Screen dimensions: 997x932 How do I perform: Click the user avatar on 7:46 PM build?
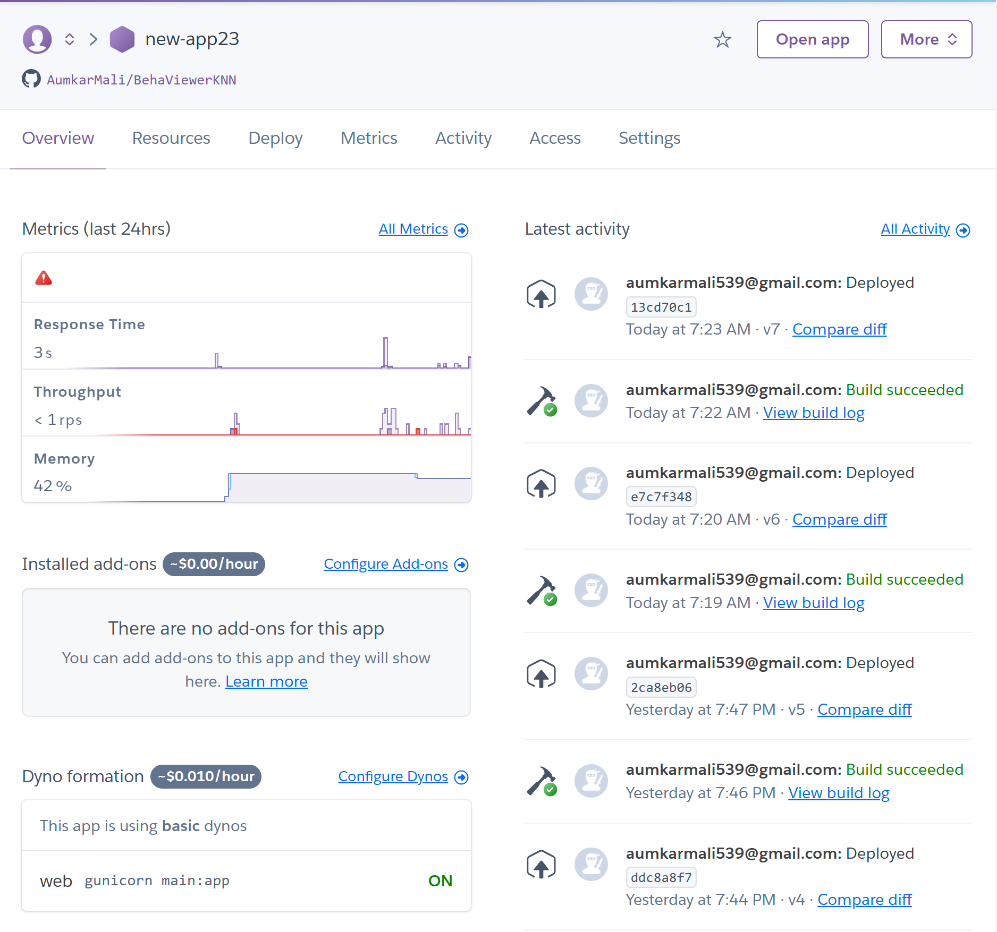[591, 781]
